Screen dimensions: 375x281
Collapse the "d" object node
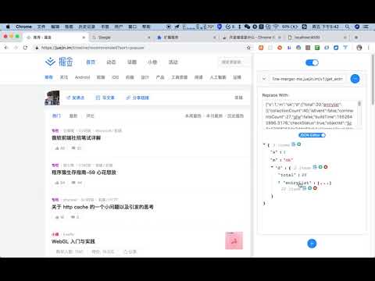tap(272, 167)
